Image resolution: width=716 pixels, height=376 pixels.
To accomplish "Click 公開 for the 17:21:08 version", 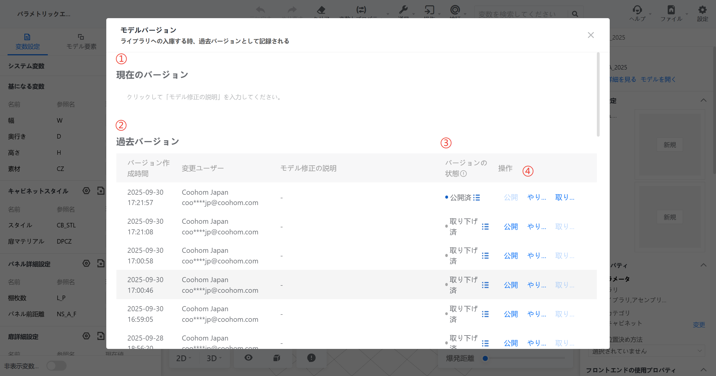I will pyautogui.click(x=511, y=227).
